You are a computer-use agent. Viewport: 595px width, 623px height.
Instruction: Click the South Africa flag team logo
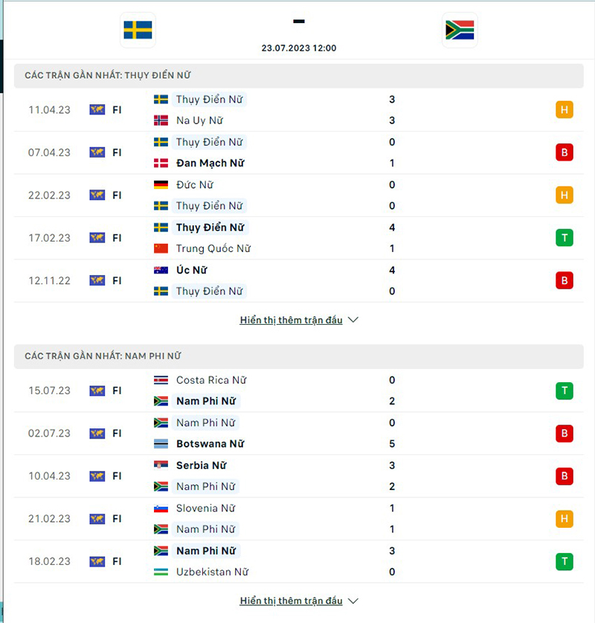pos(460,30)
